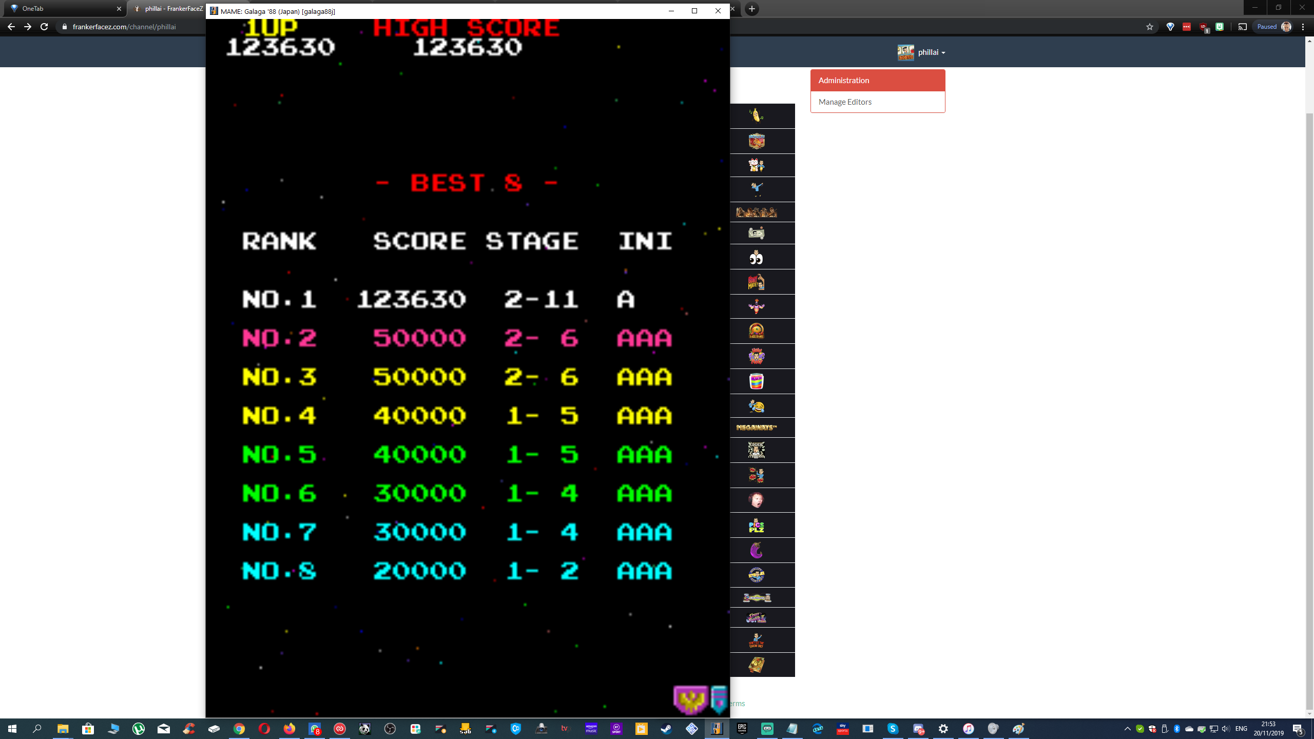Select the golden book emote
1314x739 pixels.
(x=757, y=665)
